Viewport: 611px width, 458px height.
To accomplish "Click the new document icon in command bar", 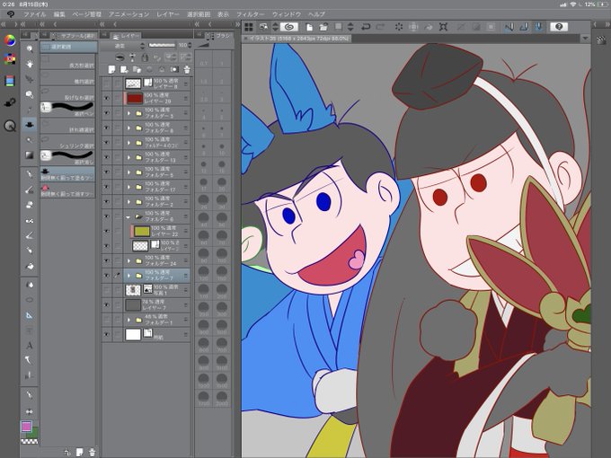I will 309,27.
